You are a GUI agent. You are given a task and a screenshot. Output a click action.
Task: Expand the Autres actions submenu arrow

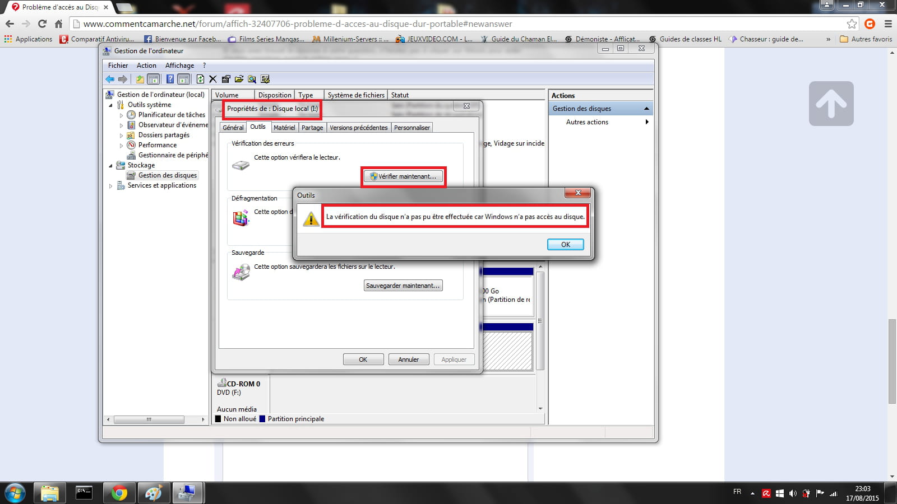pyautogui.click(x=647, y=122)
